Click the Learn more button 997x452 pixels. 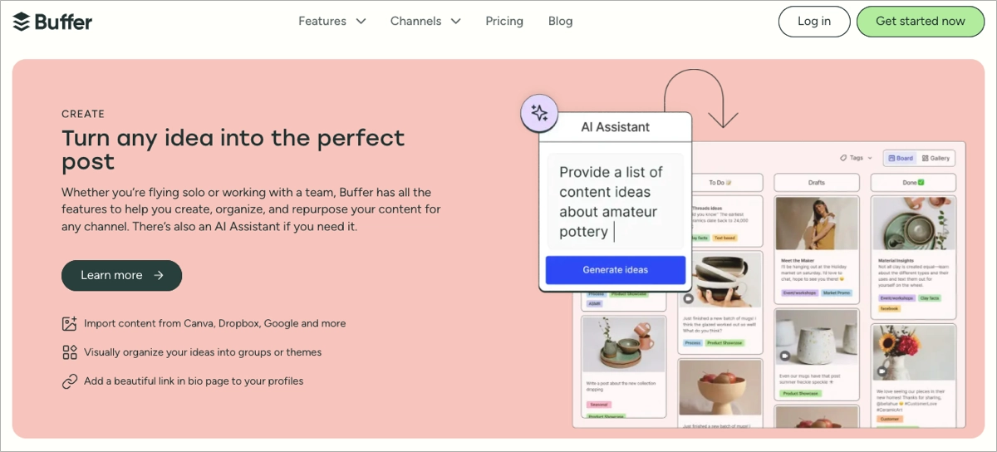click(x=121, y=275)
